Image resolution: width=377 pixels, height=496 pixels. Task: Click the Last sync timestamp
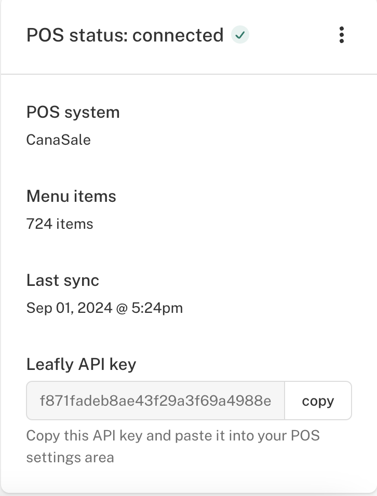[105, 308]
